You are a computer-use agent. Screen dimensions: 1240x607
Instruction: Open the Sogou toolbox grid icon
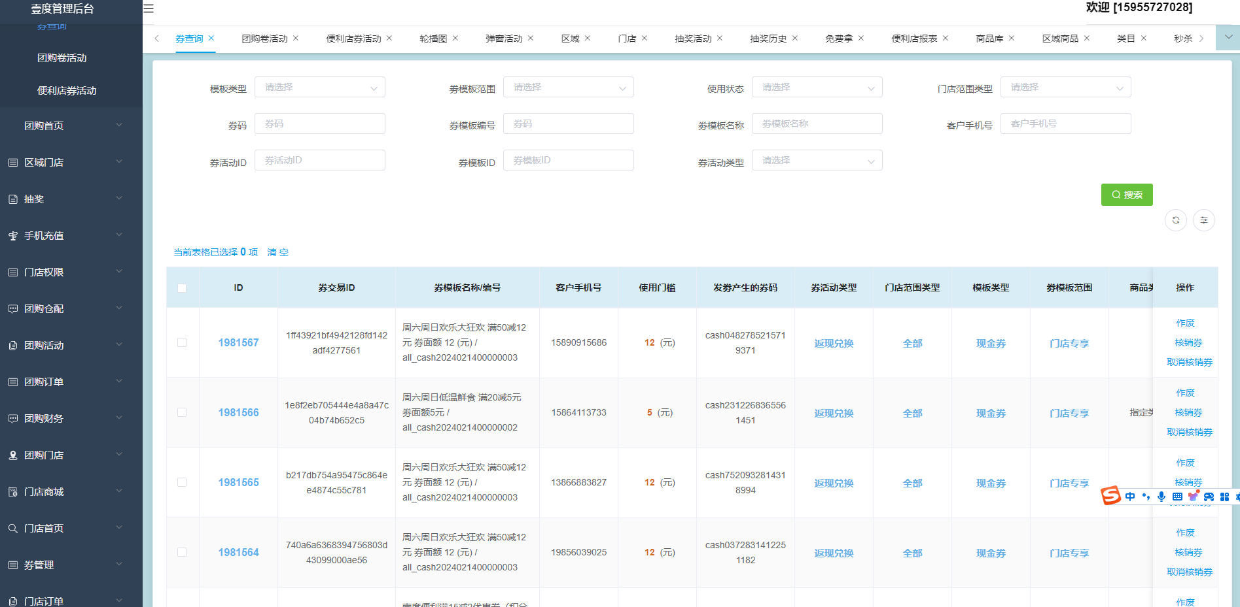[1224, 497]
